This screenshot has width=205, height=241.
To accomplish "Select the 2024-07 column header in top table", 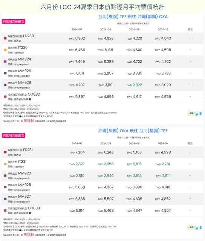I will 77,29.
